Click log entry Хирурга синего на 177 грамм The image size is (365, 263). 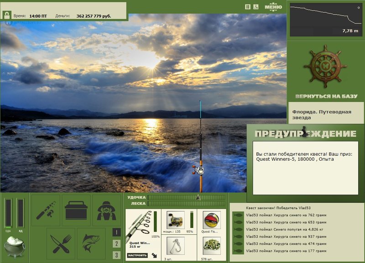coord(286,251)
